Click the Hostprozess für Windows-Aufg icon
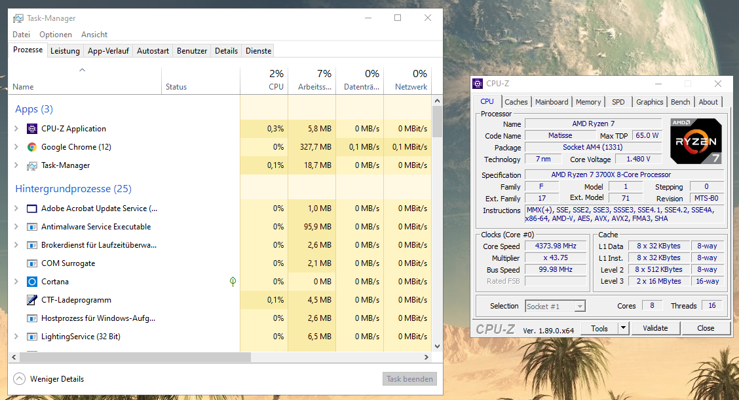Viewport: 739px width, 400px height. [32, 319]
